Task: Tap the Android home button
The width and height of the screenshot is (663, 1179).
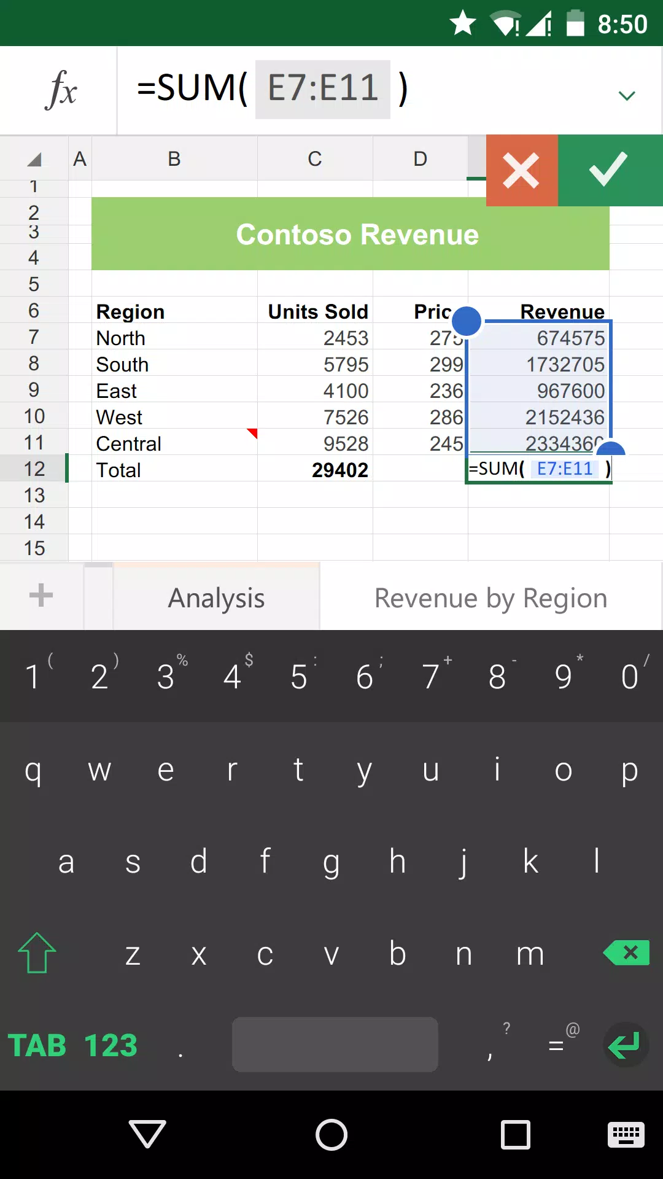Action: tap(331, 1134)
